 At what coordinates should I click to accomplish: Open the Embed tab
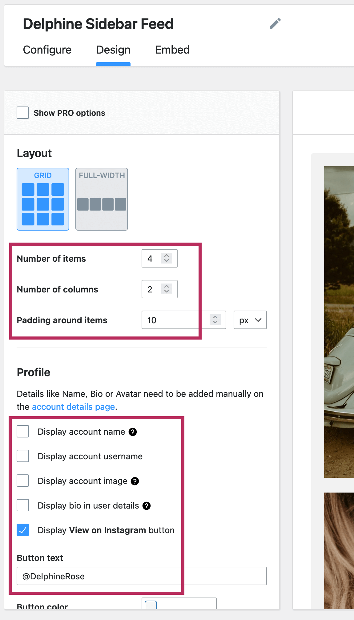[x=172, y=50]
